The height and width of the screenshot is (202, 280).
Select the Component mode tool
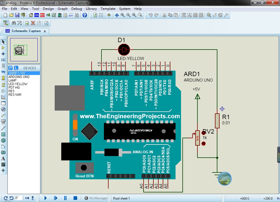coord(3,48)
